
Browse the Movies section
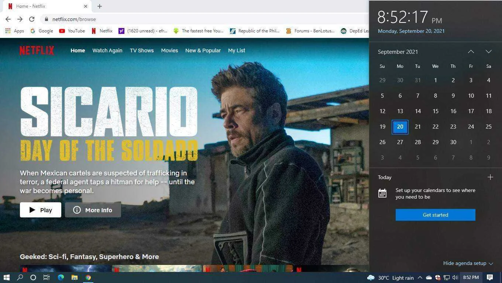169,50
